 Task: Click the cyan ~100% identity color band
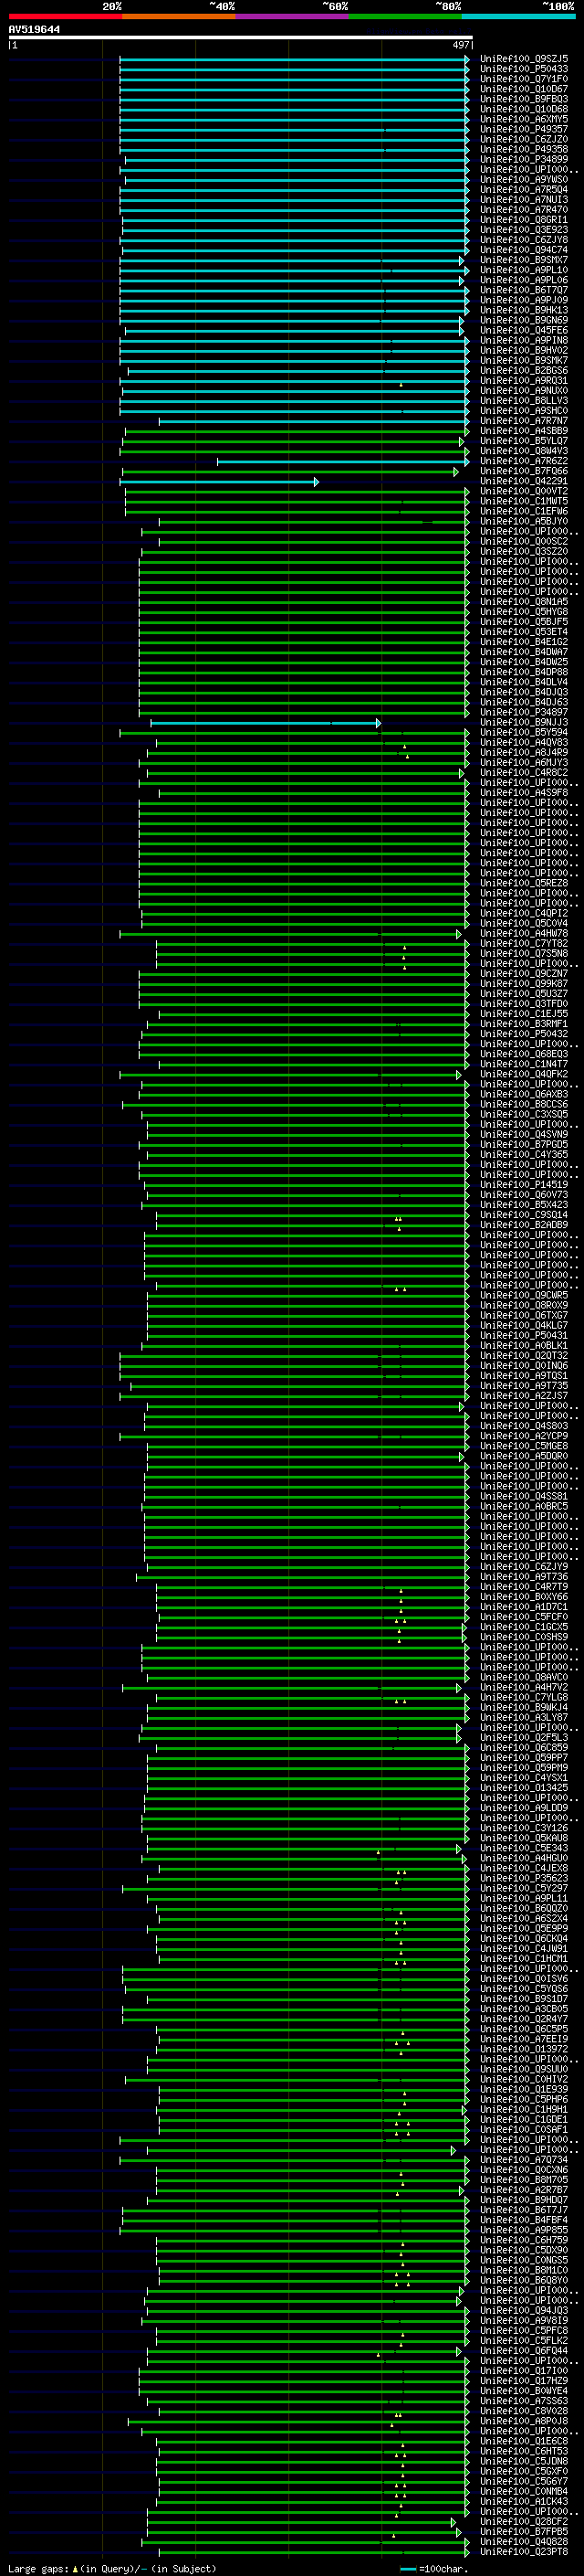point(518,16)
